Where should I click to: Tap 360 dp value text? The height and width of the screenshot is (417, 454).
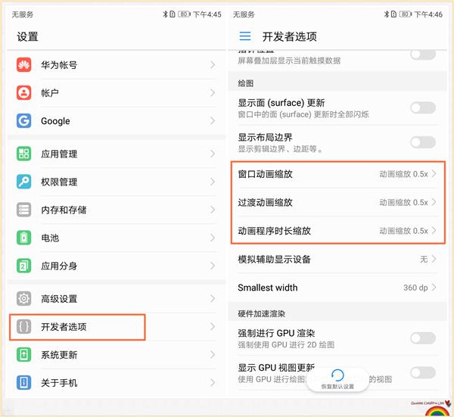(415, 288)
